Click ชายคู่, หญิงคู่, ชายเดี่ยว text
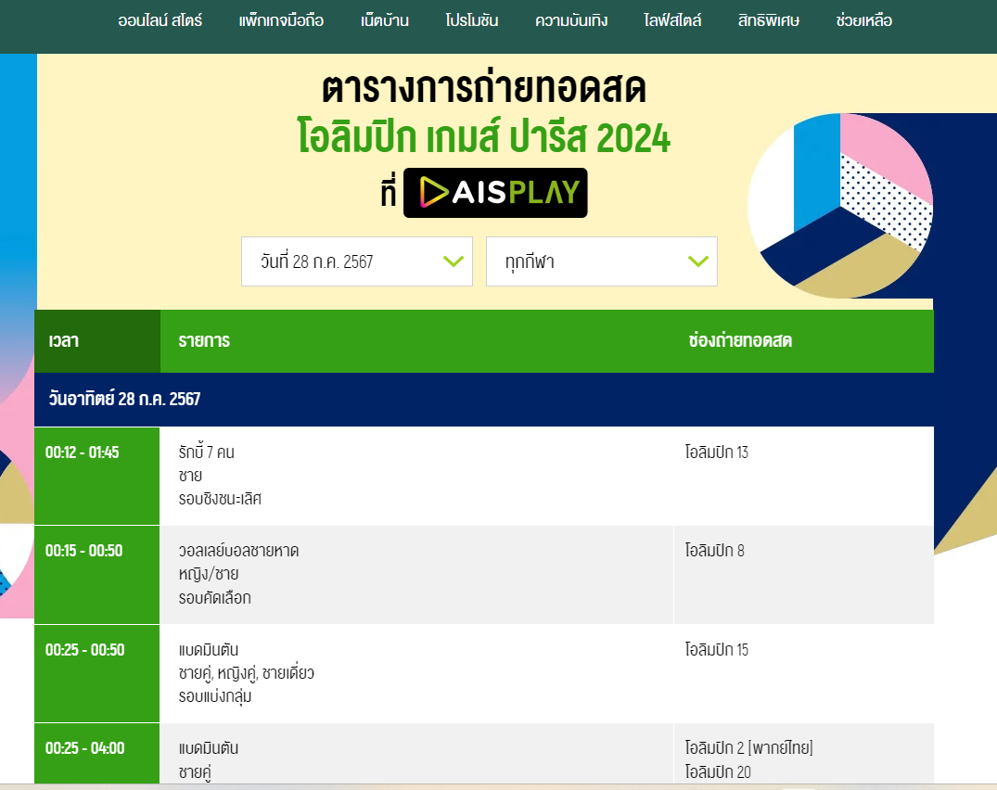The image size is (997, 790). click(x=246, y=673)
